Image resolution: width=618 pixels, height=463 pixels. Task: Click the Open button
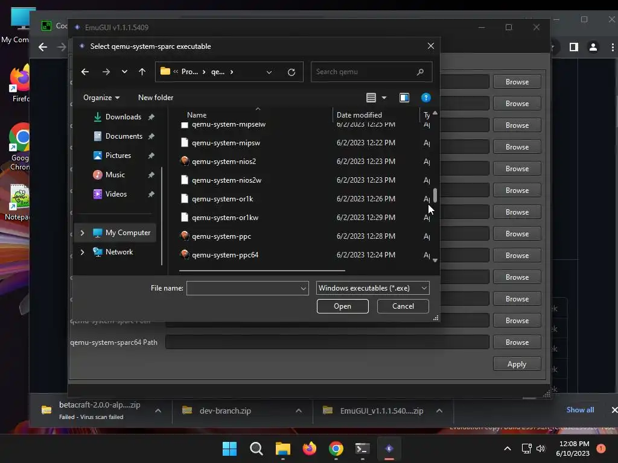(x=343, y=306)
